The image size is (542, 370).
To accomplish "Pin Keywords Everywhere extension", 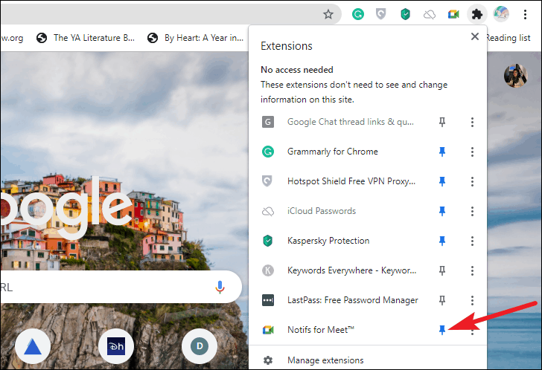I will 442,270.
